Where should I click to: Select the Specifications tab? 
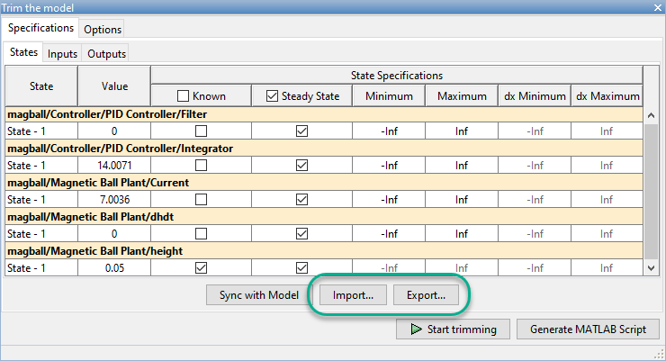pos(40,29)
